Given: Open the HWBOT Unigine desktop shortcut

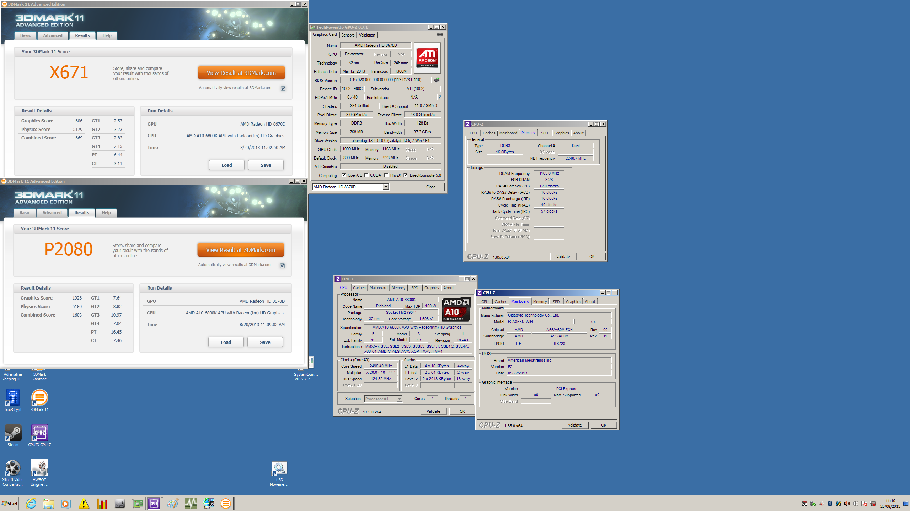Looking at the screenshot, I should coord(39,473).
